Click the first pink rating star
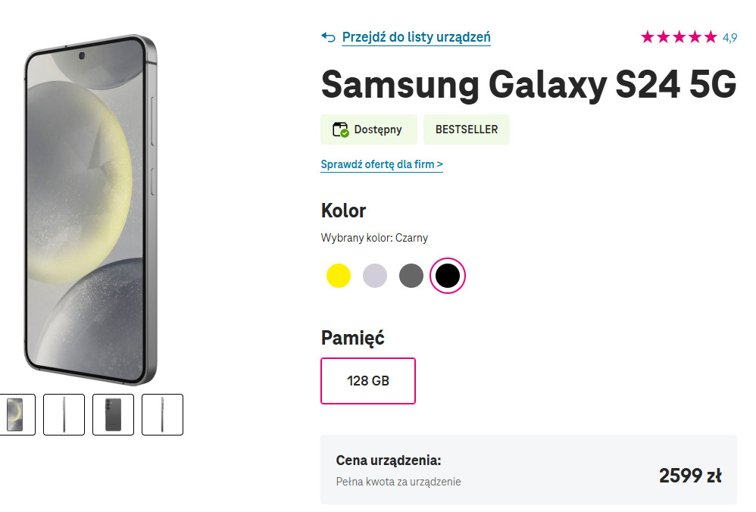This screenshot has height=512, width=756. coord(648,37)
